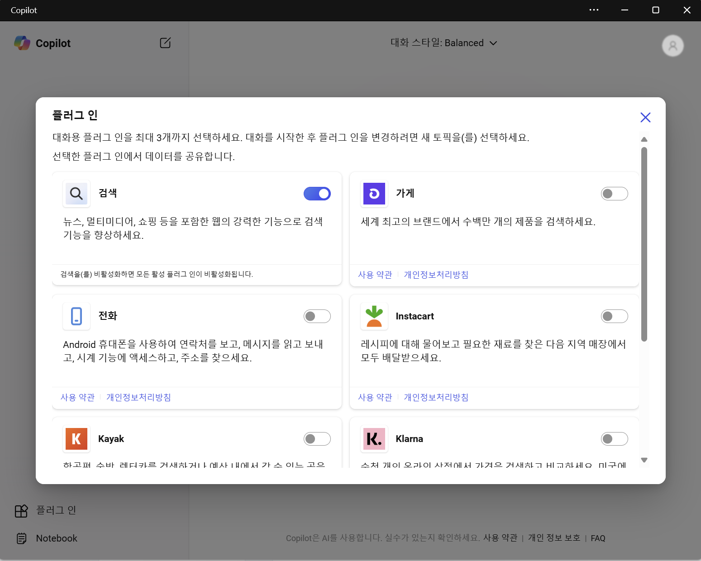Viewport: 701px width, 561px height.
Task: Open 사용 약관 link for Instacart
Action: (375, 397)
